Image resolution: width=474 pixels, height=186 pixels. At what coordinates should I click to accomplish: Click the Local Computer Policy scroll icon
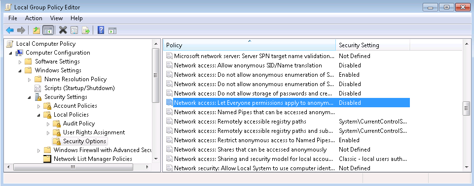click(10, 44)
